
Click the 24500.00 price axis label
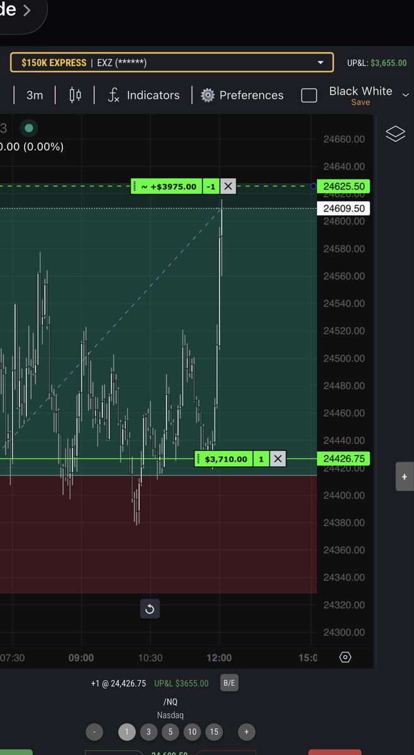(344, 359)
